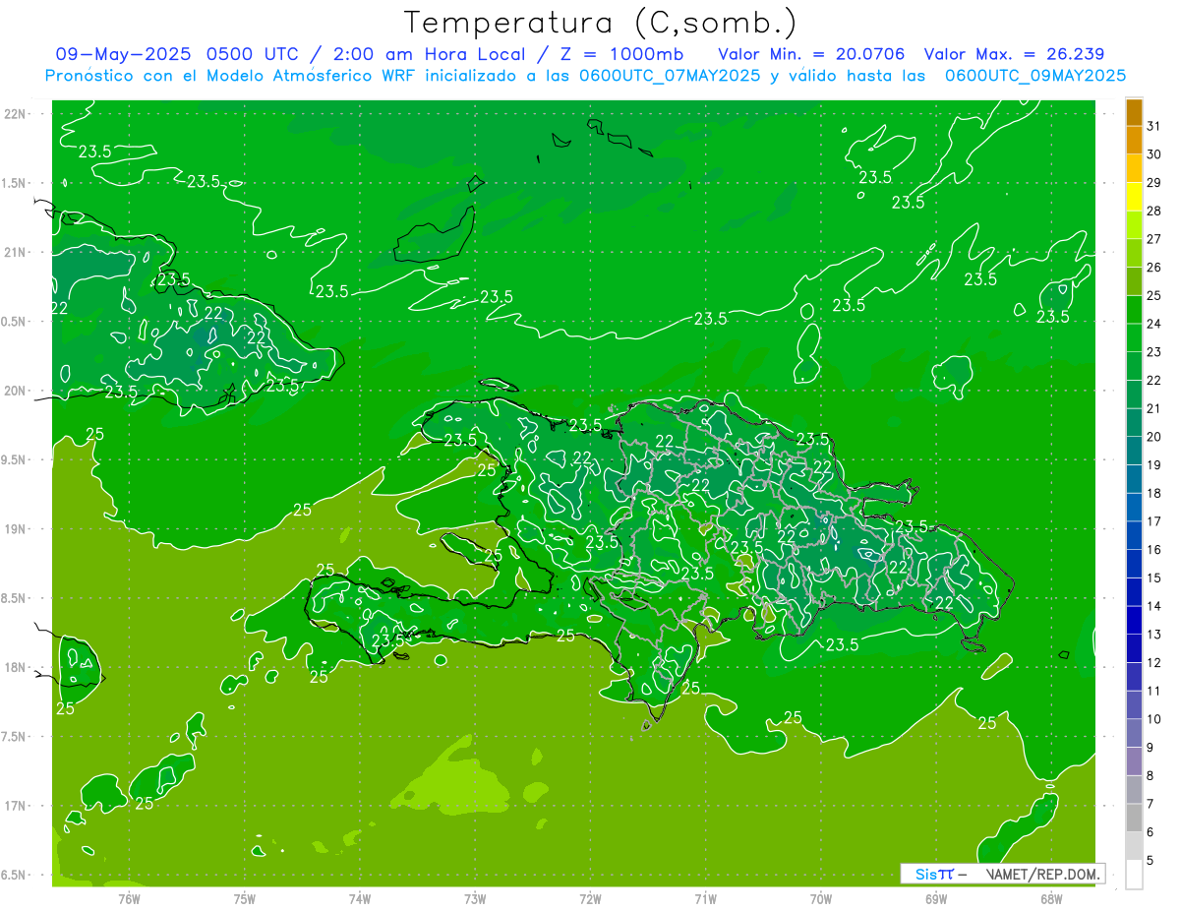Screen dimensions: 1180x912
Task: Click the '19' label on the color scale
Action: coord(1153,464)
